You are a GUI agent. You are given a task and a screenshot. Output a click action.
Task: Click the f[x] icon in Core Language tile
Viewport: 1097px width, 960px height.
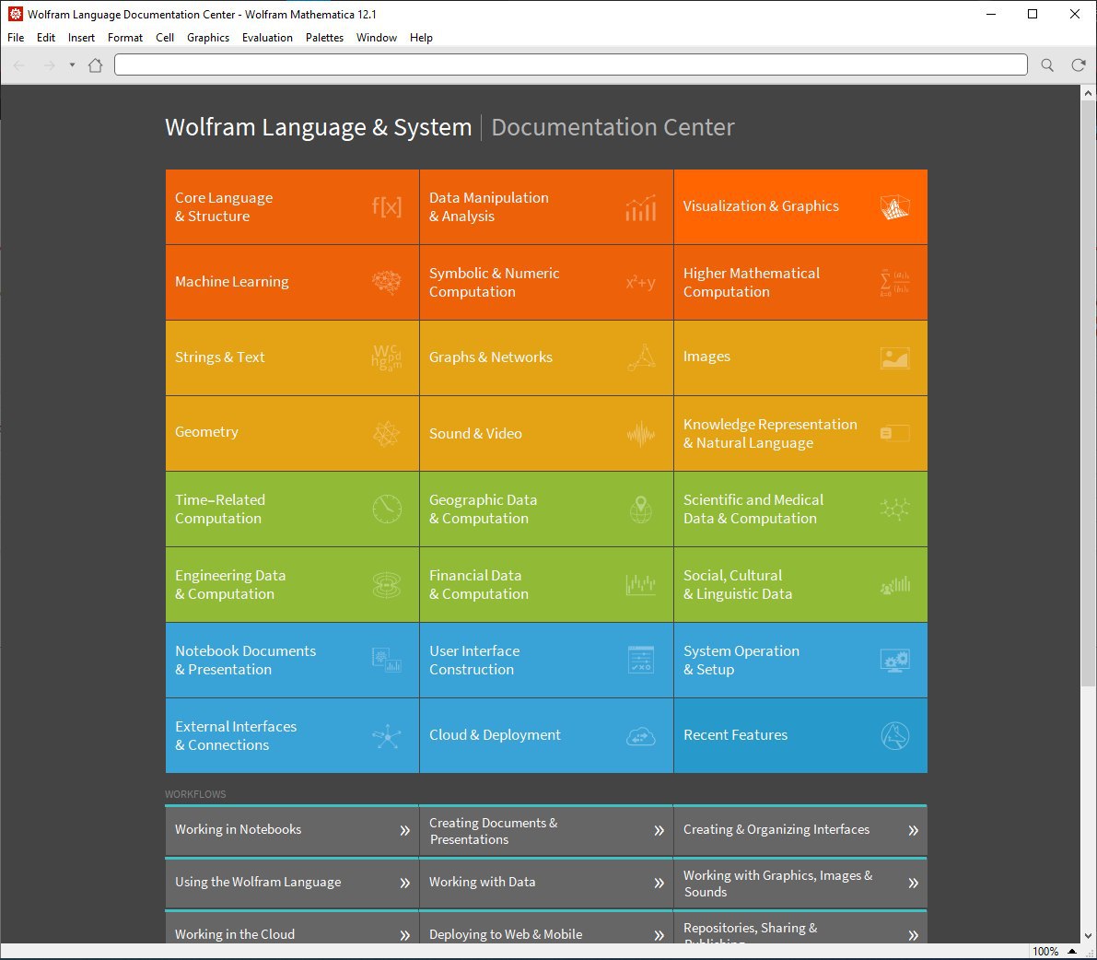click(386, 206)
